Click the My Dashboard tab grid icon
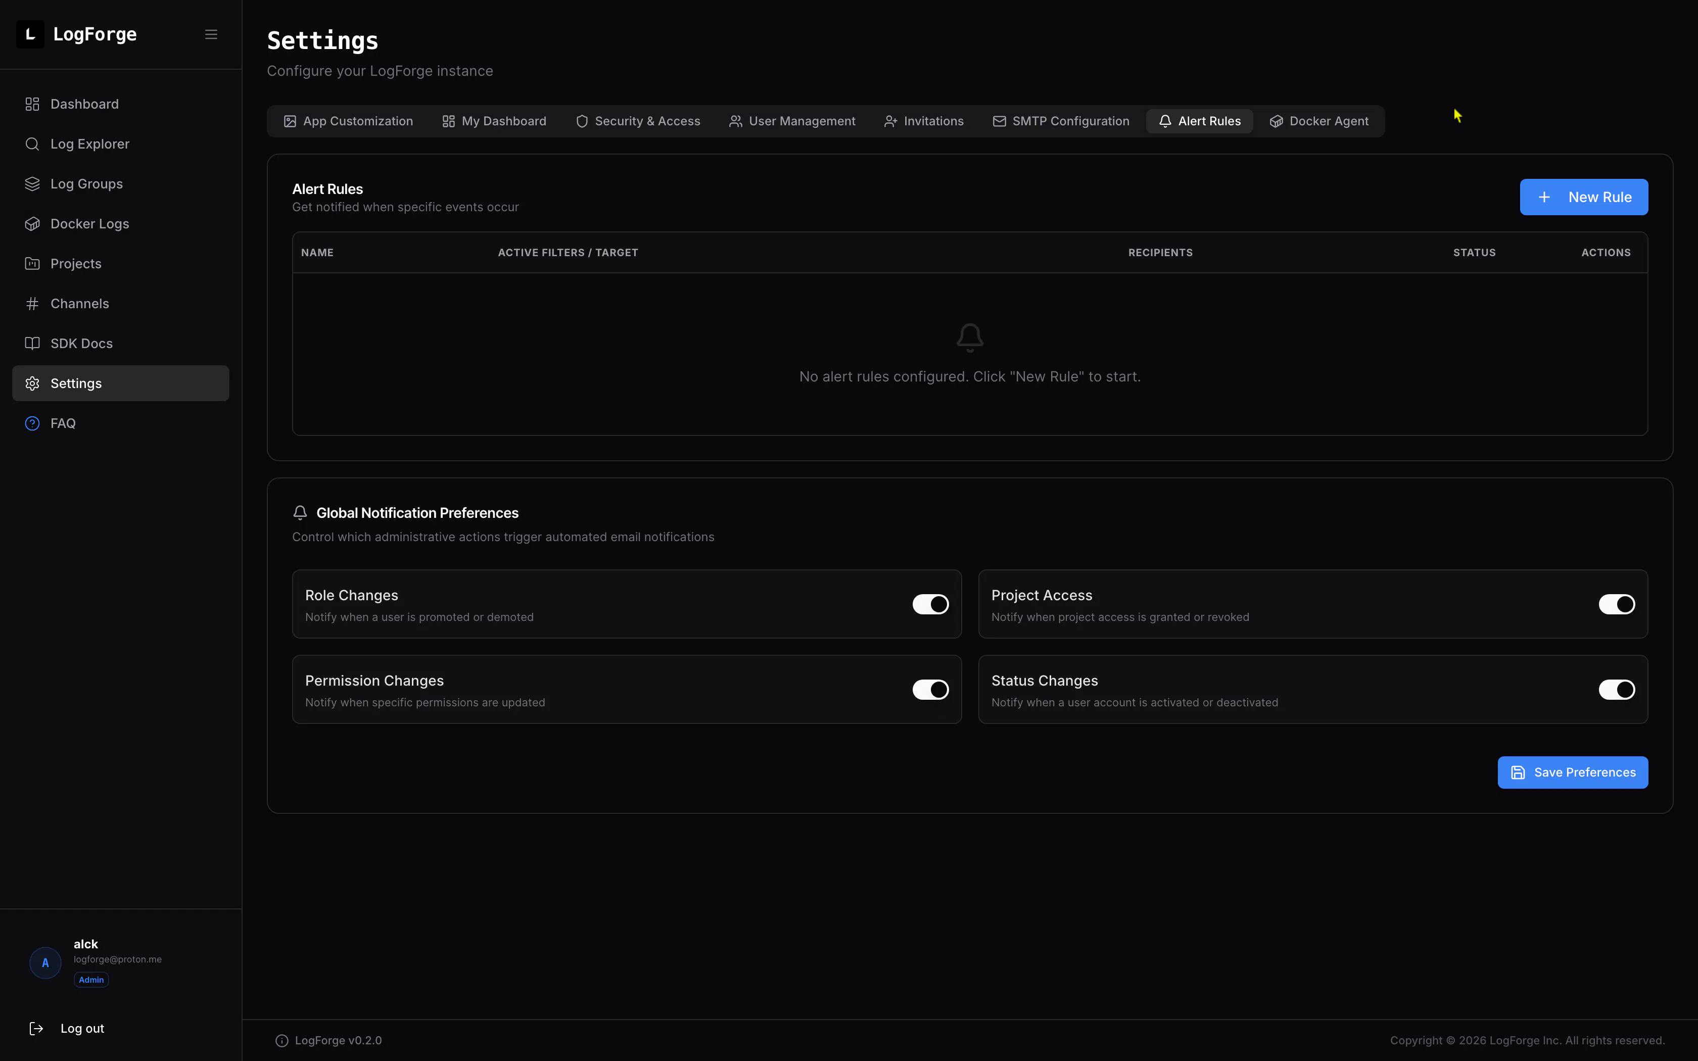 (x=448, y=121)
